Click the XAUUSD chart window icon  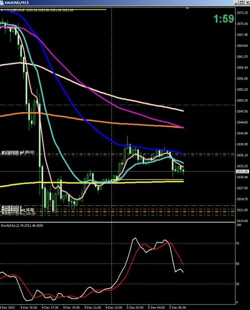pyautogui.click(x=1, y=2)
